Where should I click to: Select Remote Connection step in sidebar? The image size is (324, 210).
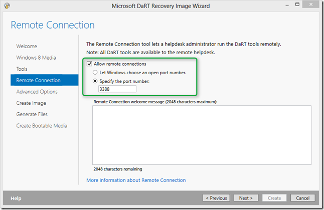[x=45, y=80]
